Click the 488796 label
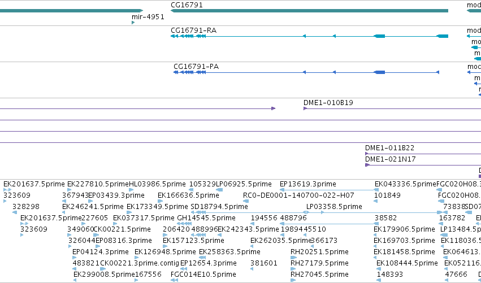 tap(293, 218)
